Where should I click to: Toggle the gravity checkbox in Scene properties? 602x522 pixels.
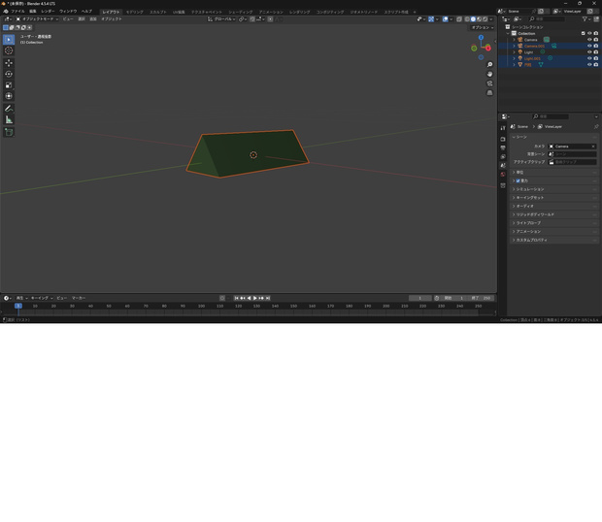pyautogui.click(x=518, y=180)
